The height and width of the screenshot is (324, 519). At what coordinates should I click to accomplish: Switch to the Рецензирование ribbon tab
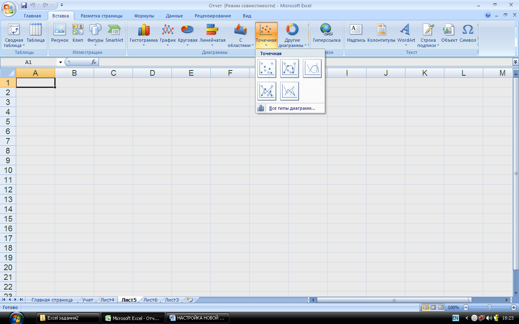pos(213,16)
